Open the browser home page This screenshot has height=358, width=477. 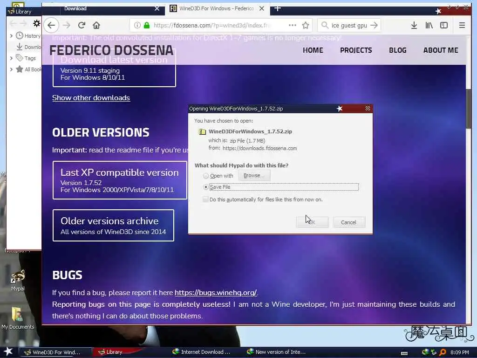coord(96,25)
